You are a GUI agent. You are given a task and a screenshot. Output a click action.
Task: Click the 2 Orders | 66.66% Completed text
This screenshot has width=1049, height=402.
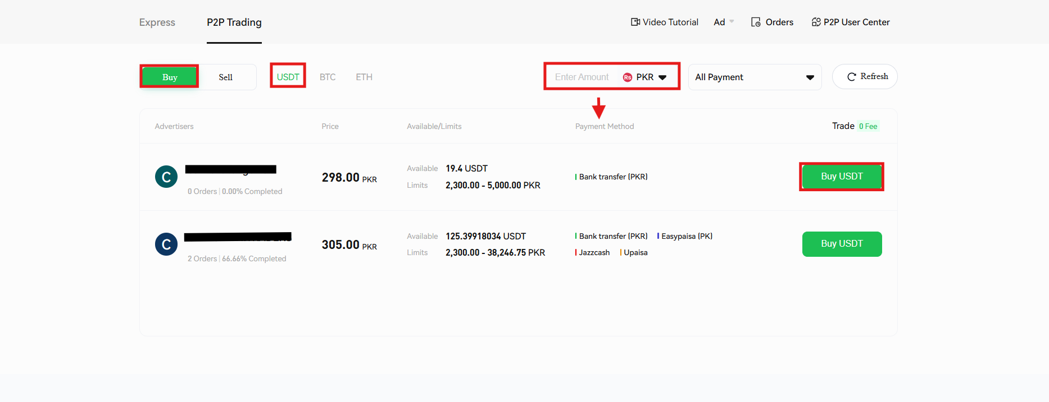pos(237,258)
